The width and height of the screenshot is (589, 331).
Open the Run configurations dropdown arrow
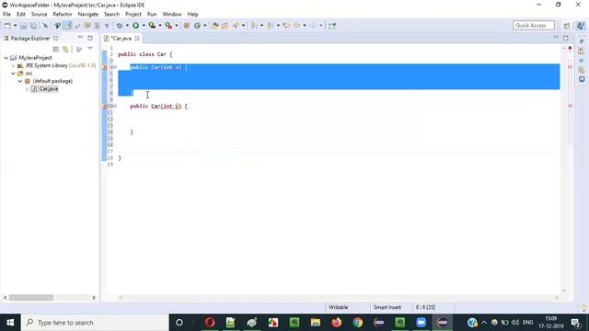tap(144, 26)
